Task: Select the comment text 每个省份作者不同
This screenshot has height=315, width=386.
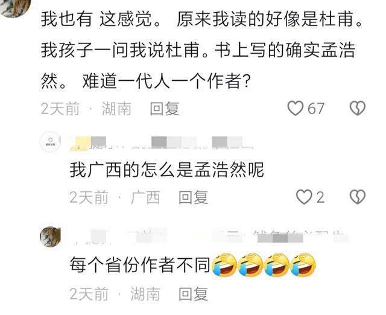Action: tap(139, 265)
